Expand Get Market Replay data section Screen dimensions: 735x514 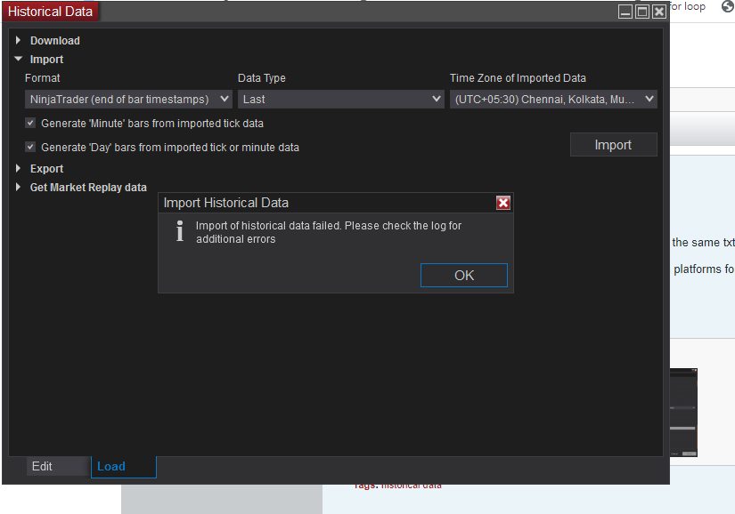coord(18,187)
